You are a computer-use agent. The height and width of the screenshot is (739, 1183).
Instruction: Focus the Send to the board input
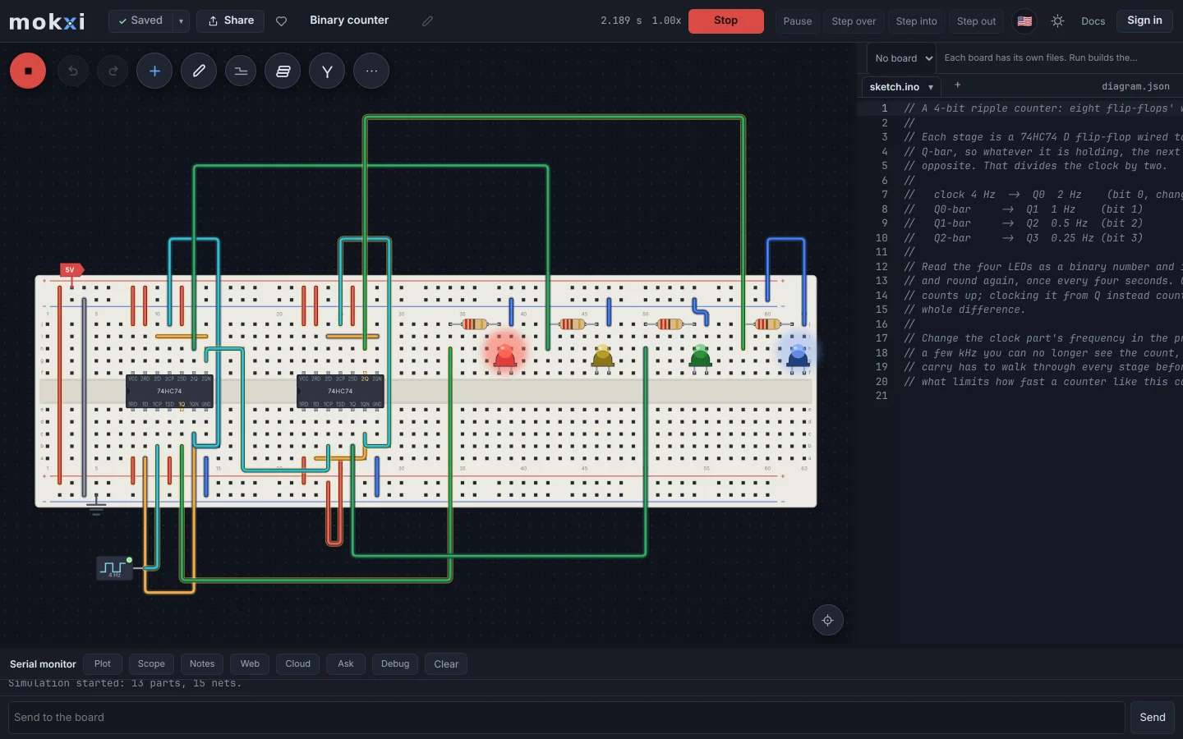tap(566, 718)
